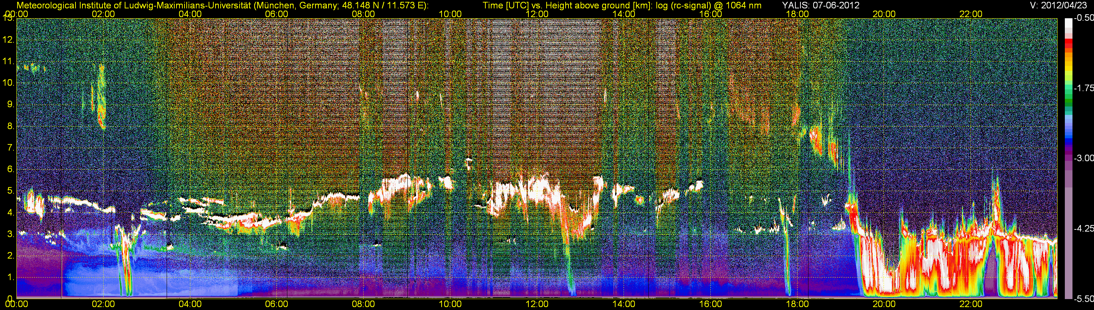Click the -1.75 value on the color scale
The height and width of the screenshot is (310, 1094).
click(x=1083, y=88)
